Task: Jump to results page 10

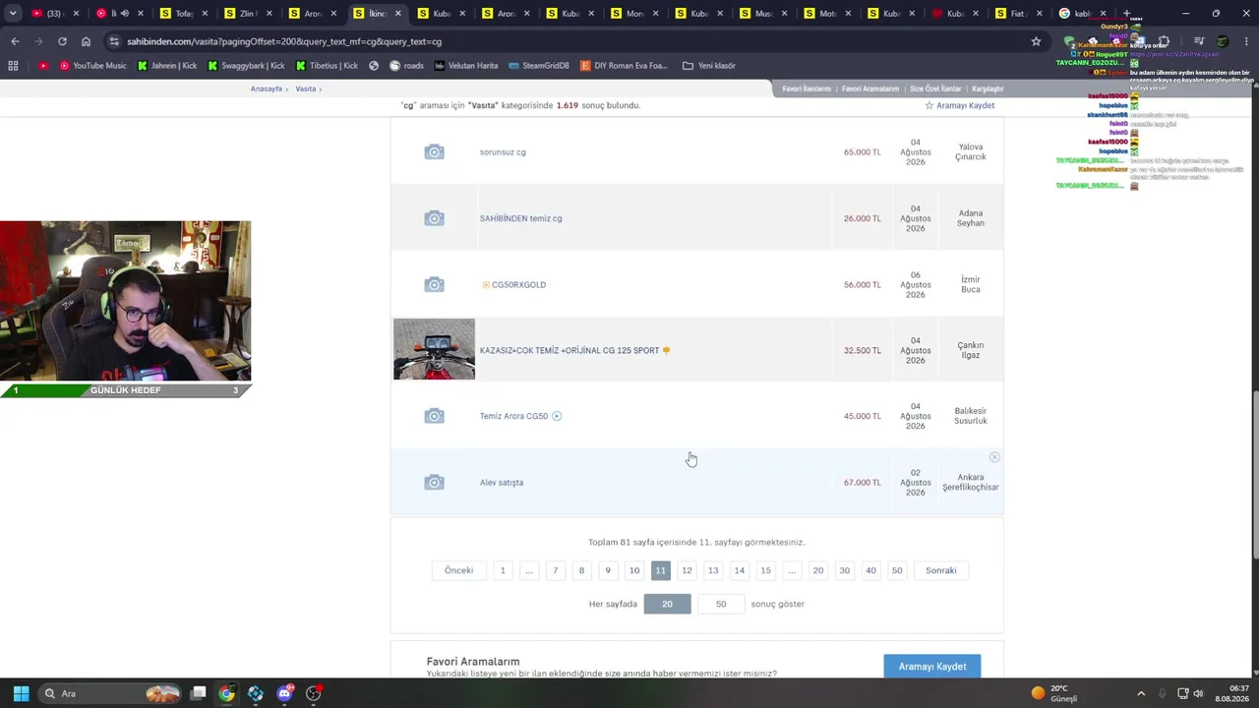Action: [634, 570]
